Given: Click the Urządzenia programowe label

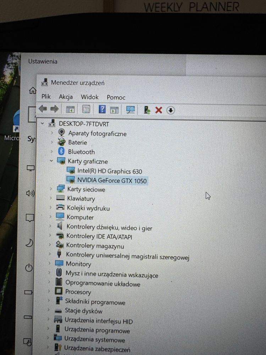Looking at the screenshot, I should [x=97, y=330].
